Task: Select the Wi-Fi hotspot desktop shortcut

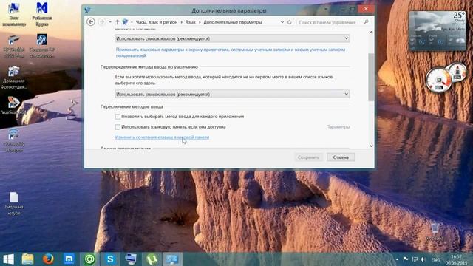Action: (14, 140)
